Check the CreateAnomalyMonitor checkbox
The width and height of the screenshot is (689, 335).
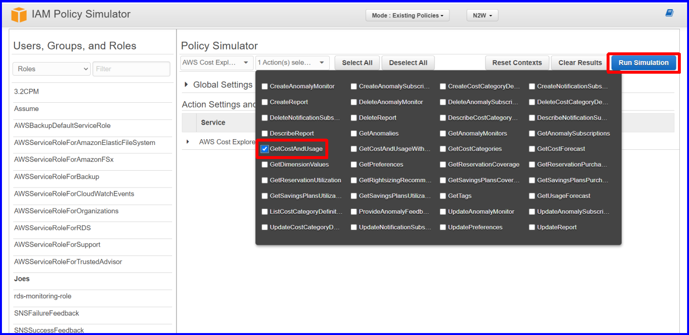tap(265, 86)
